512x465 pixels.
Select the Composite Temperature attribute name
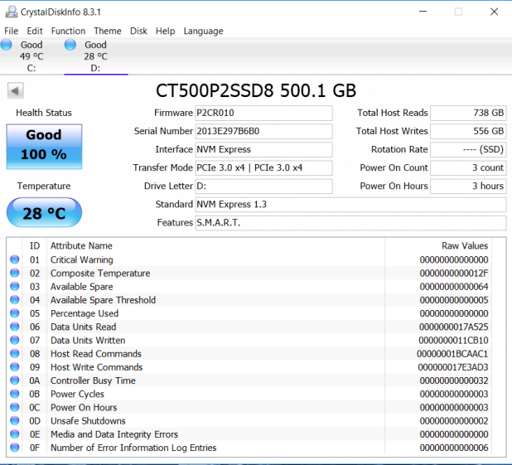pos(100,273)
